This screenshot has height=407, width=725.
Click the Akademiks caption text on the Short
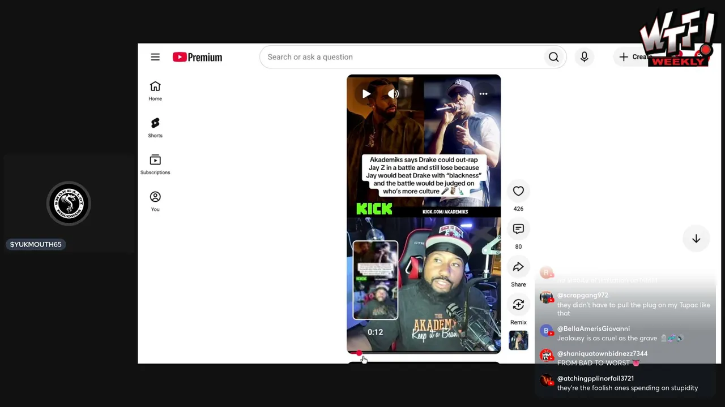coord(424,175)
